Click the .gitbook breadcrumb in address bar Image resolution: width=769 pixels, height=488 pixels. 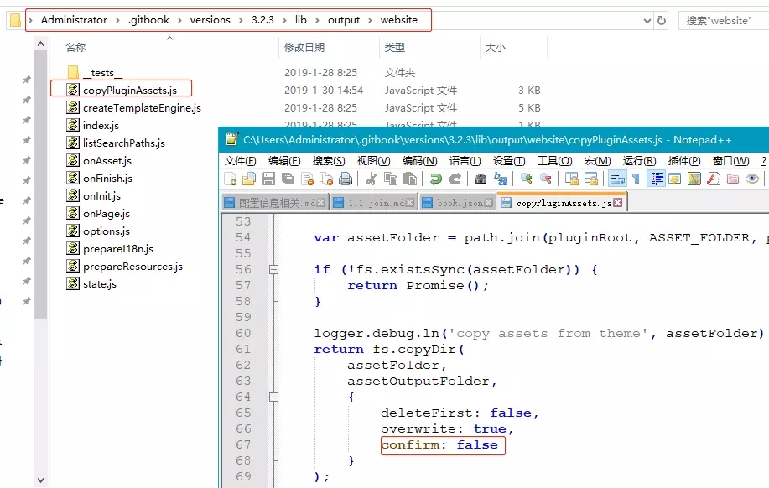(148, 20)
